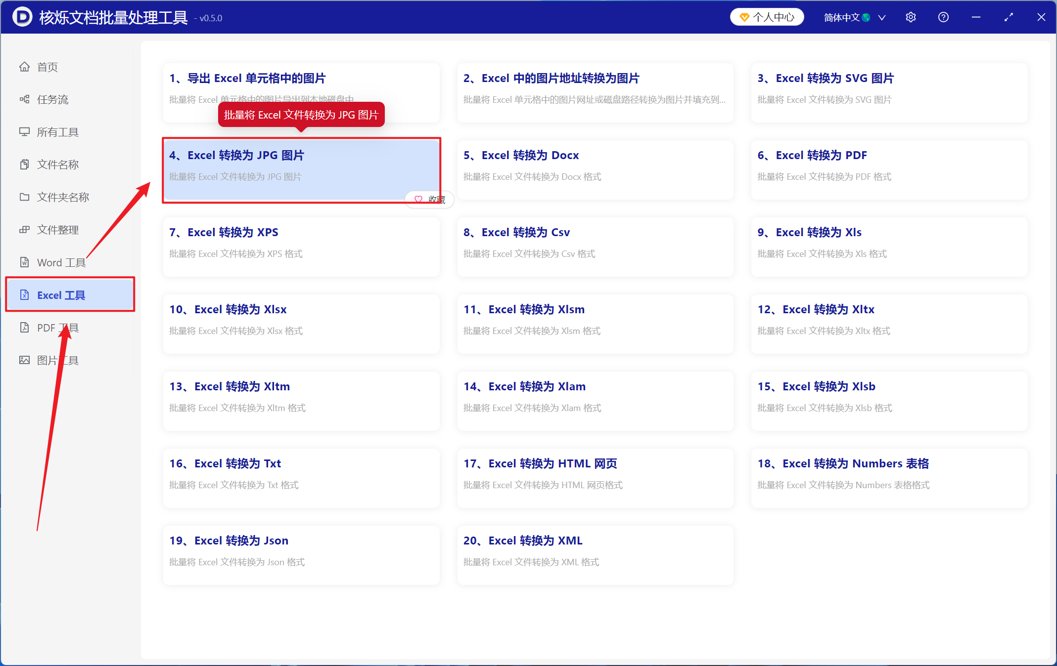The width and height of the screenshot is (1057, 666).
Task: Open 个人中心 button
Action: coord(767,17)
